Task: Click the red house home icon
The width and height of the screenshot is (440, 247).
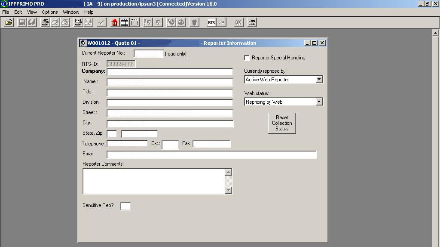Action: pos(114,22)
